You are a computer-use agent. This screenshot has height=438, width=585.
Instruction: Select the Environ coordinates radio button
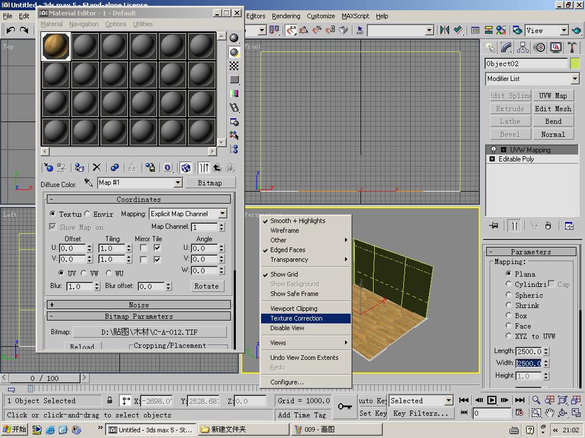pyautogui.click(x=87, y=214)
